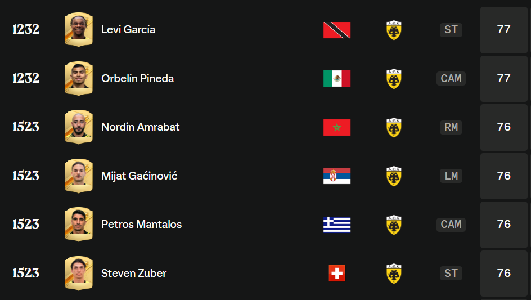The height and width of the screenshot is (300, 531).
Task: Click Orbelín Pineda's player card thumbnail
Action: [78, 78]
